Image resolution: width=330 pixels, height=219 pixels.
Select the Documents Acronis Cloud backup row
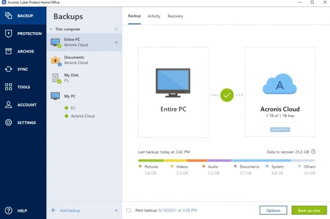pyautogui.click(x=84, y=60)
